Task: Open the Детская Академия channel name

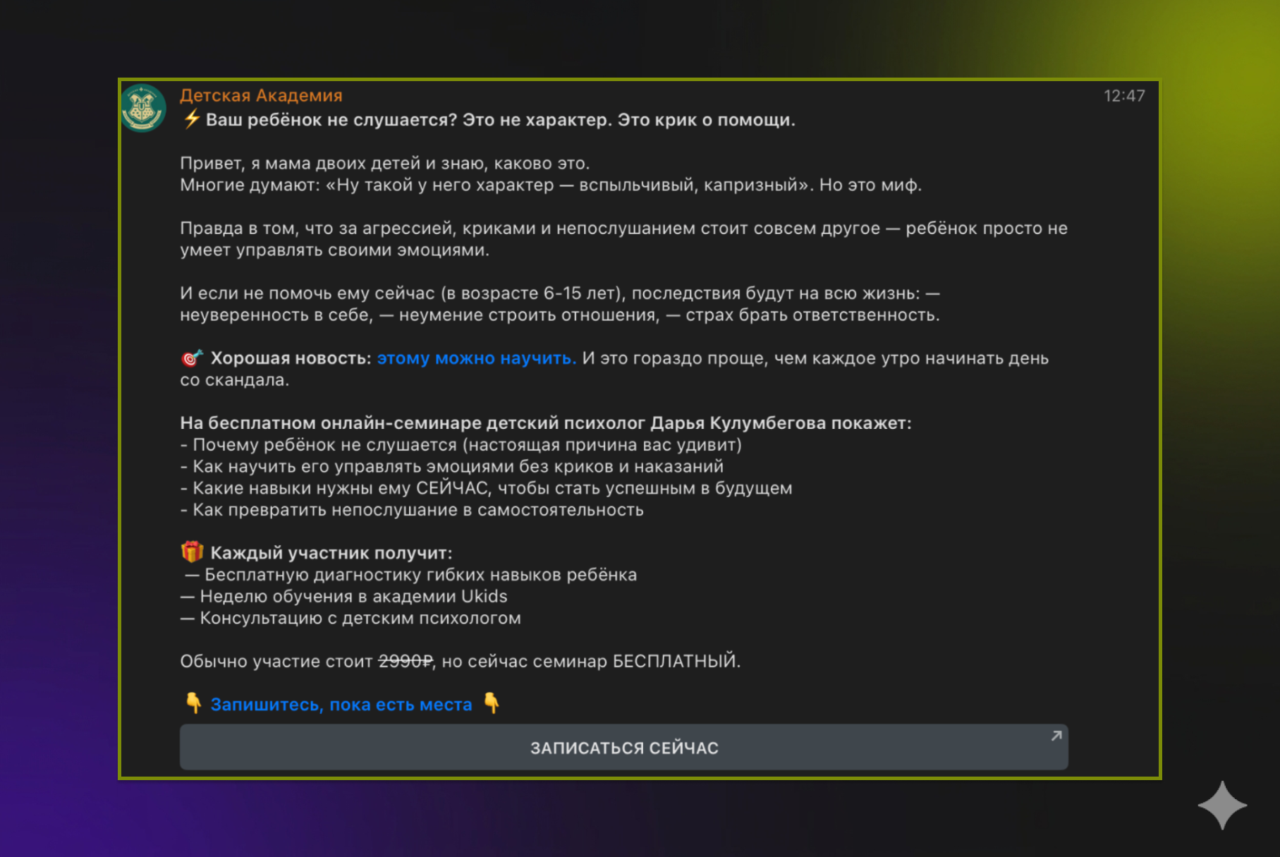Action: 261,95
